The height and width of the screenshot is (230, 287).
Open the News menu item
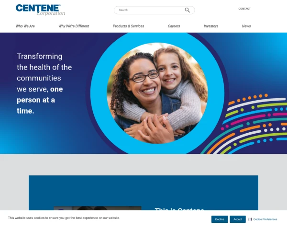point(246,26)
